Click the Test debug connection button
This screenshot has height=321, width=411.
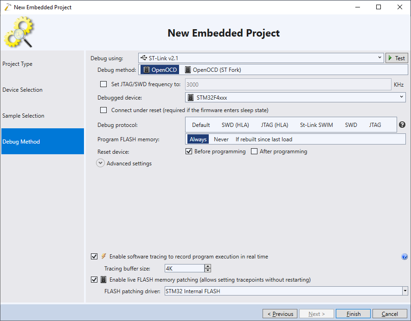(x=397, y=58)
